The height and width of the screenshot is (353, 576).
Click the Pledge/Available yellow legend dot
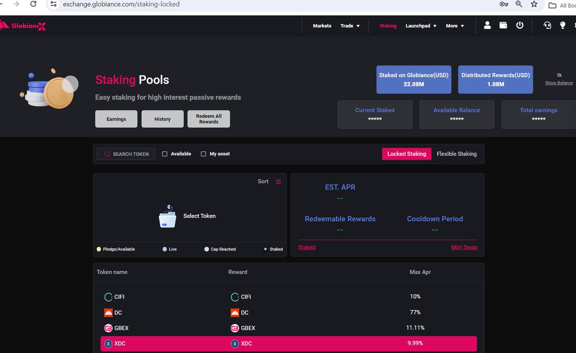(x=99, y=249)
